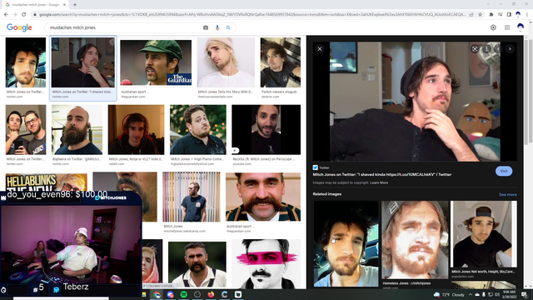This screenshot has width=533, height=300.
Task: Search by image with the camera icon
Action: tap(206, 27)
